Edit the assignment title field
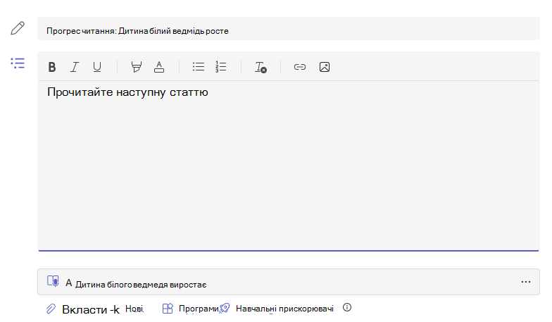The image size is (552, 322). (x=289, y=28)
